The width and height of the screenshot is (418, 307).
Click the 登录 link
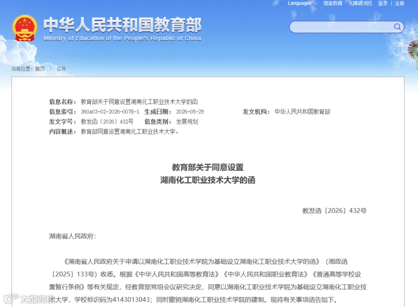pos(383,3)
